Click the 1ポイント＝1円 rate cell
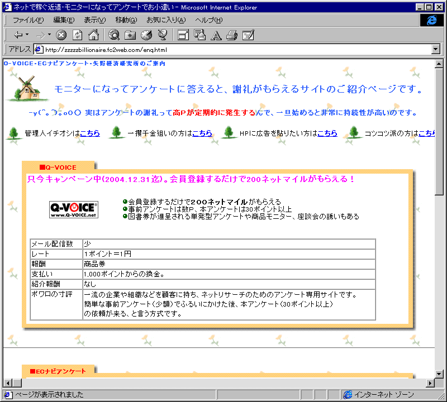 [229, 254]
